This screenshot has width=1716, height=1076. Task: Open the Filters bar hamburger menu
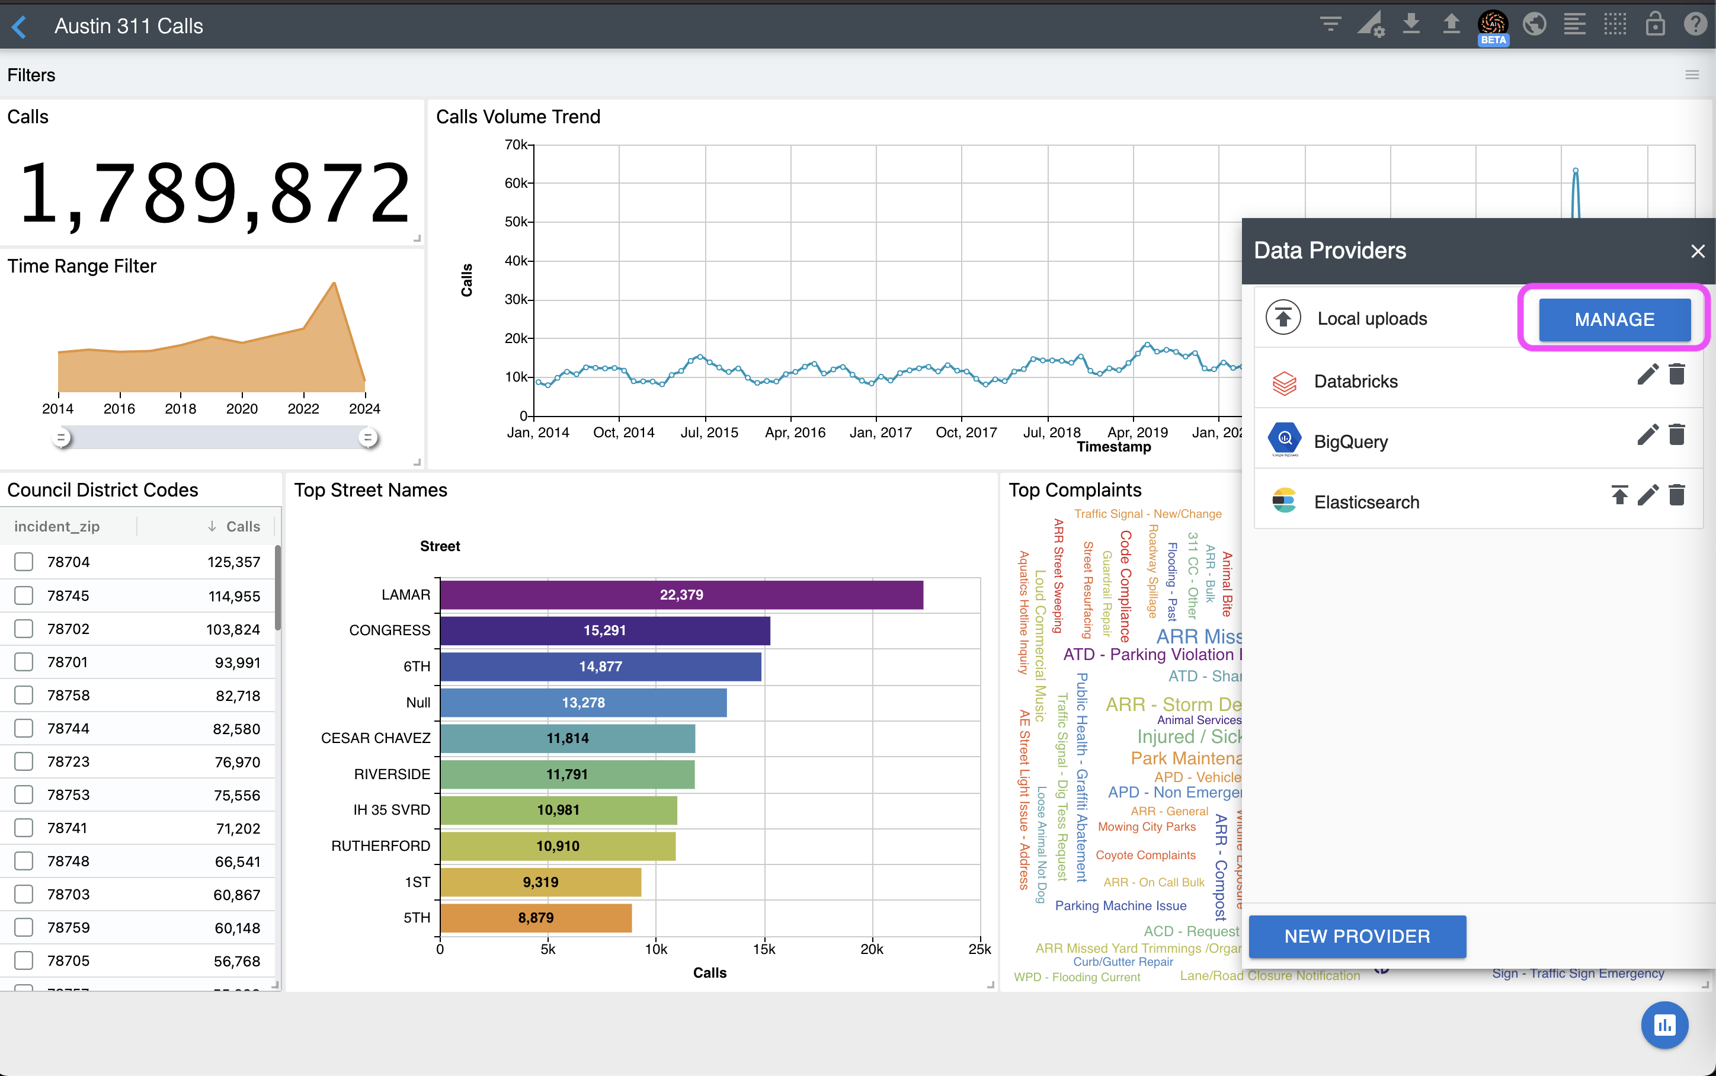[1692, 75]
